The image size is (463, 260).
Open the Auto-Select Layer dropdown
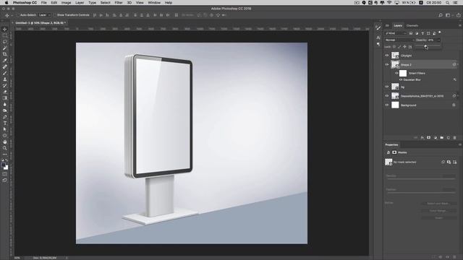click(45, 15)
